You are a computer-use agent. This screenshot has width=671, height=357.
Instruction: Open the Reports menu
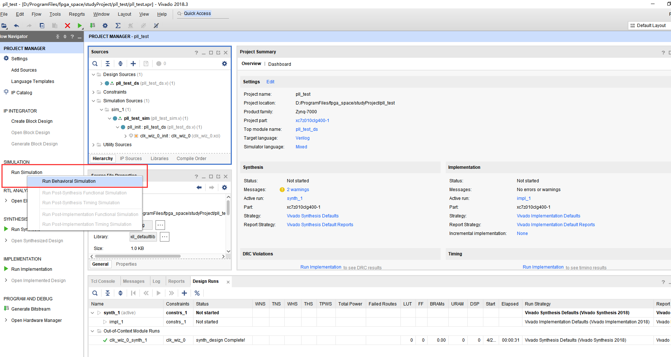point(77,14)
